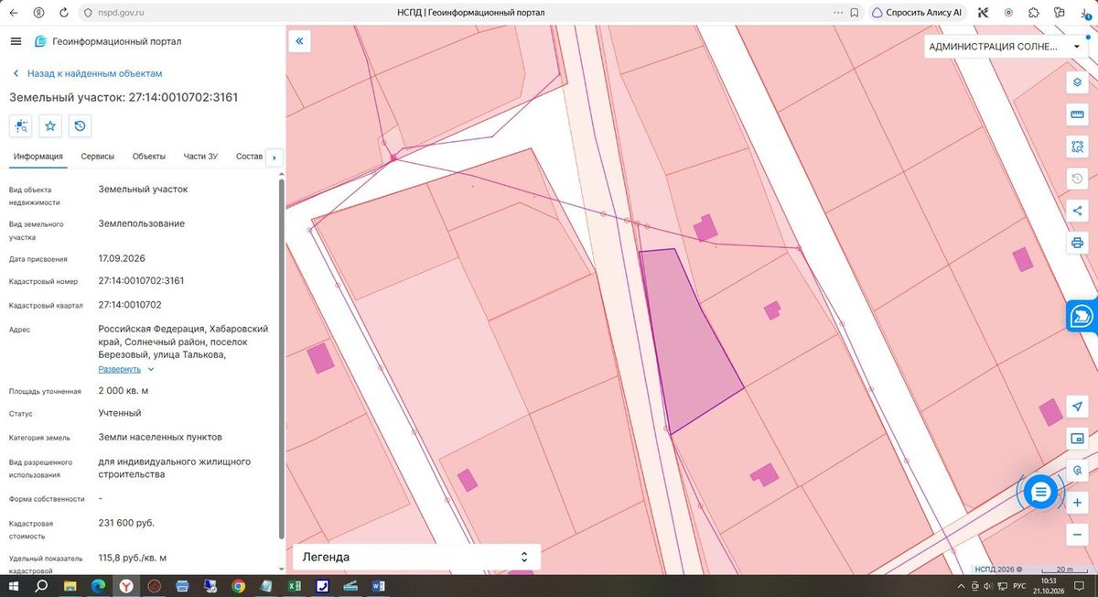
Task: Collapse the side panel with double-arrow button
Action: click(x=299, y=41)
